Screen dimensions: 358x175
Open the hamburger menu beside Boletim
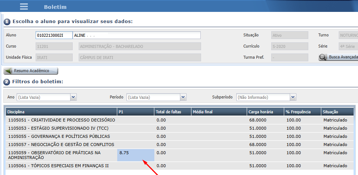[24, 7]
